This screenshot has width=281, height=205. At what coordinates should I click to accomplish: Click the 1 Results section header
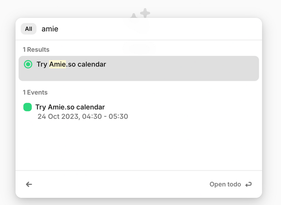click(x=35, y=49)
